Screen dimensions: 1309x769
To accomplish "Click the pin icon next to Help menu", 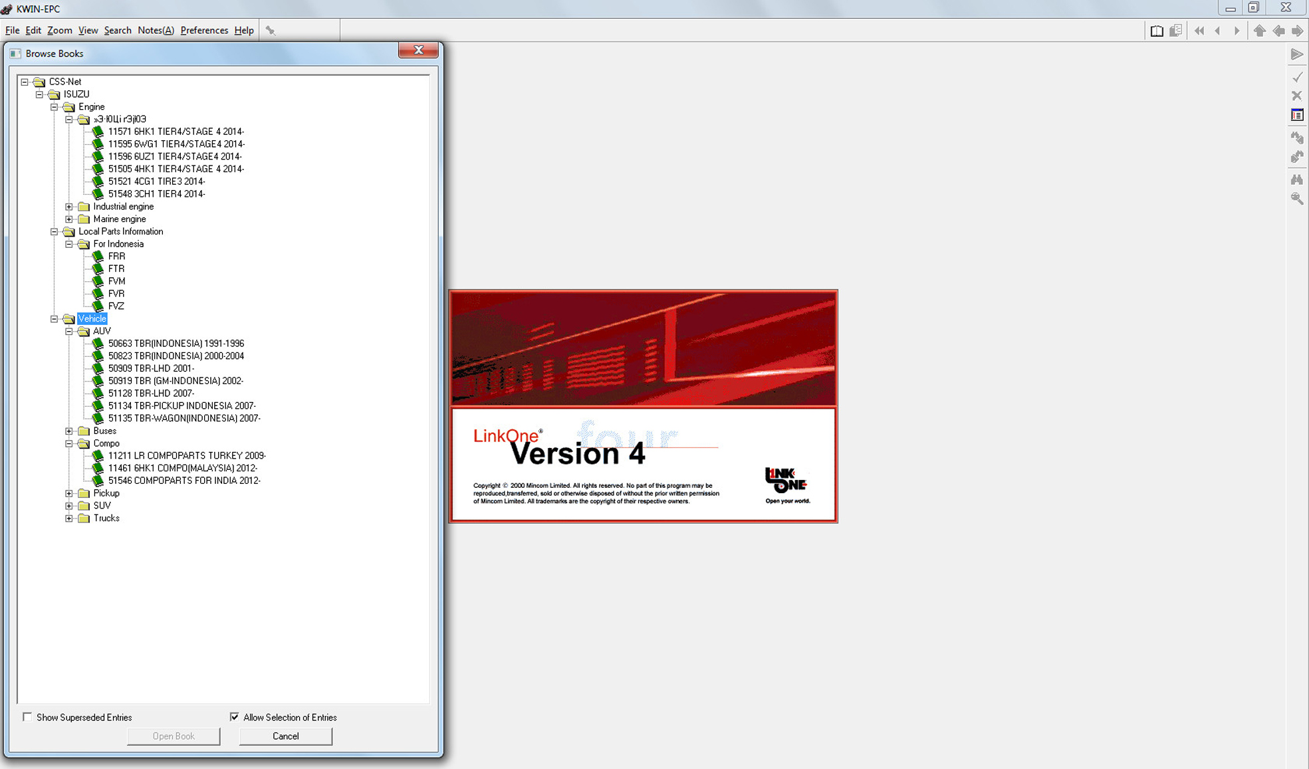I will (x=271, y=31).
